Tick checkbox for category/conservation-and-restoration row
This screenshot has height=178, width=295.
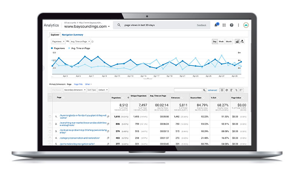click(x=50, y=138)
